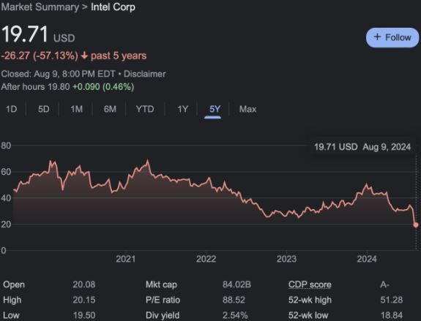Screen dimensions: 421x321
Task: Switch to the 6M chart range
Action: click(x=110, y=109)
